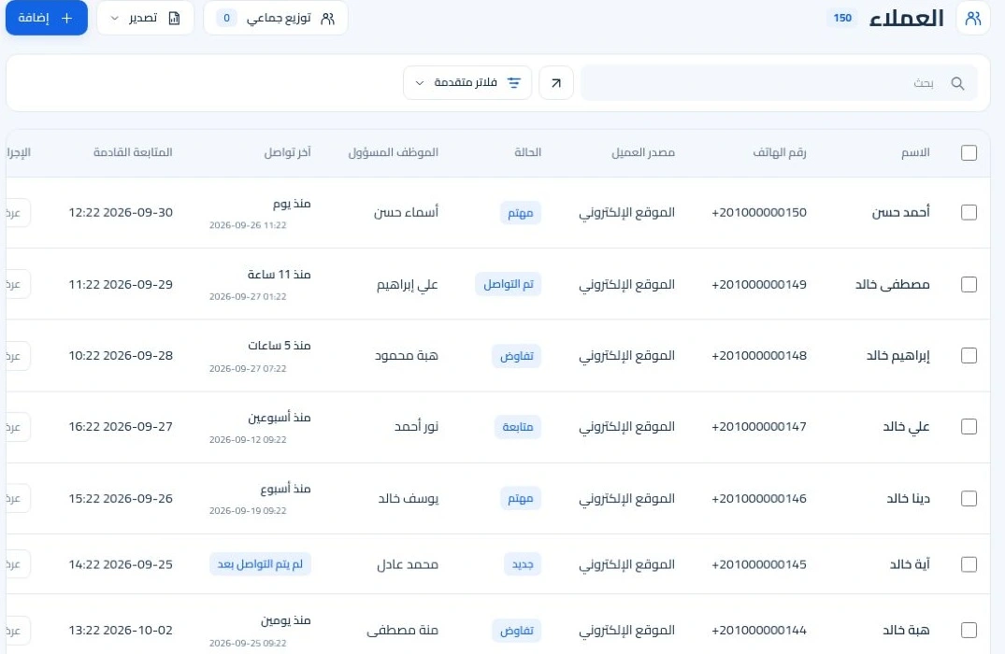Image resolution: width=1005 pixels, height=654 pixels.
Task: Click employee name محمد عادل
Action: click(x=408, y=564)
